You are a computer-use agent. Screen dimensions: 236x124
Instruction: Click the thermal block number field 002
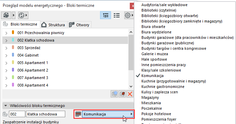click(17, 114)
